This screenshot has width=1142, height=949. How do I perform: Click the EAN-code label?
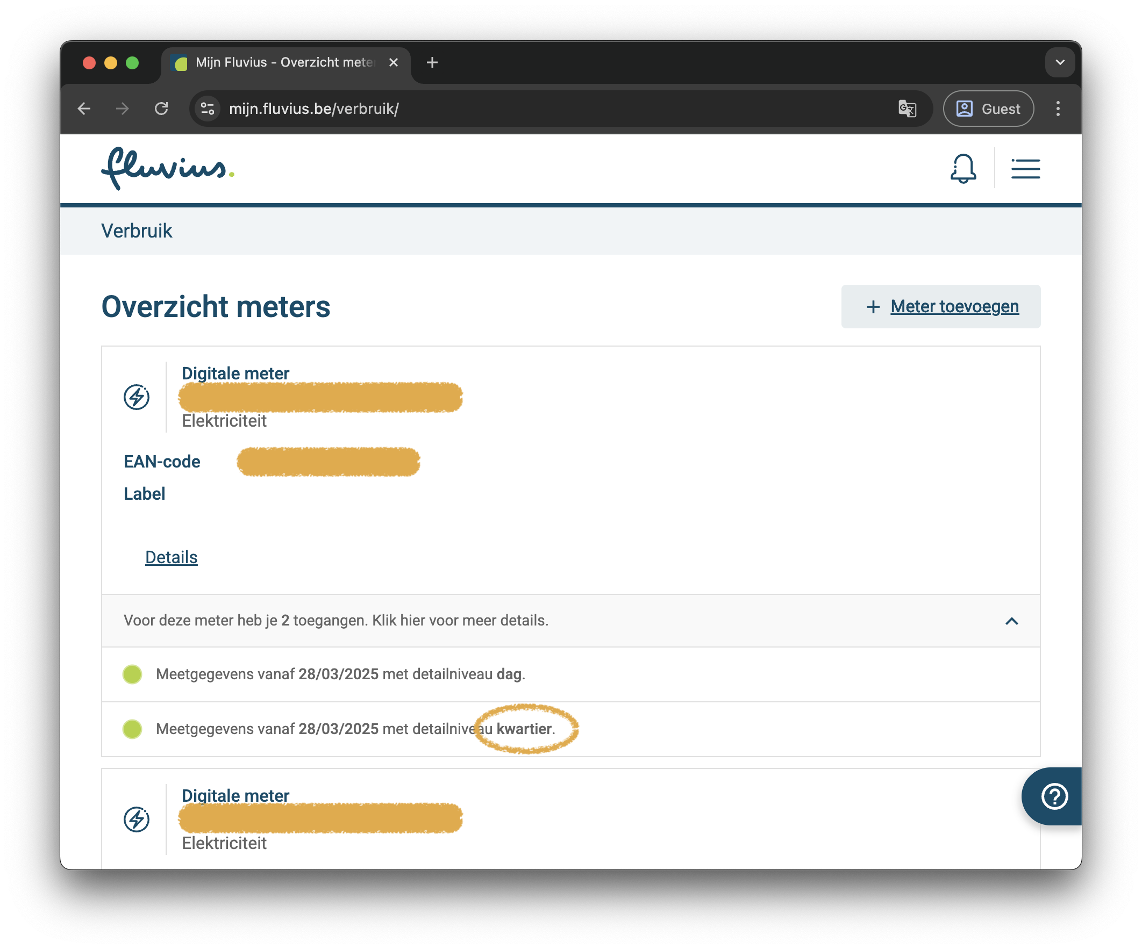click(x=162, y=462)
